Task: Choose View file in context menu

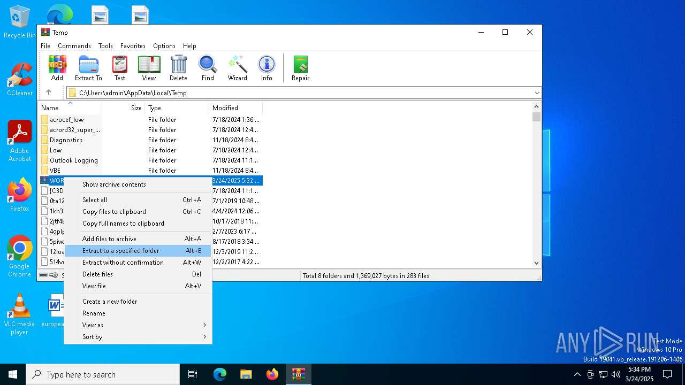Action: point(138,286)
